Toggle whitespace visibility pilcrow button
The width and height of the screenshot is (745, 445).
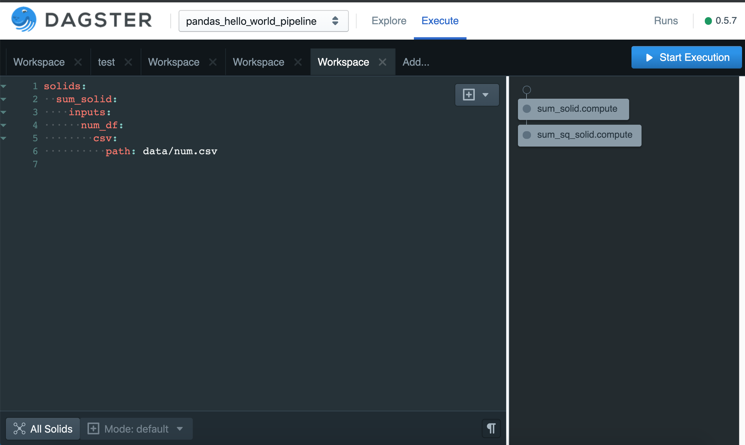491,428
